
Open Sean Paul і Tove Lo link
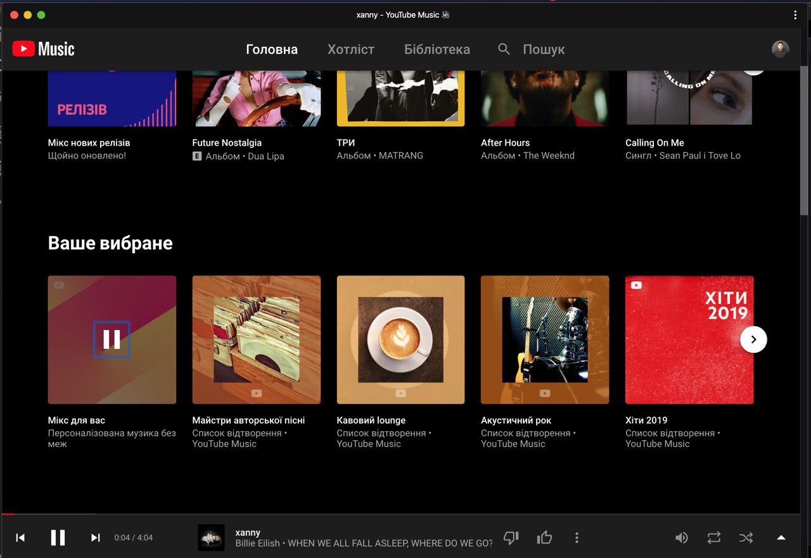699,155
